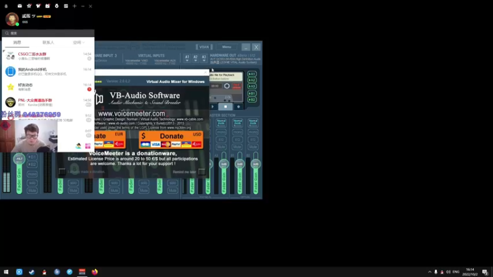The image size is (493, 277).
Task: Open the Windows Start menu
Action: coord(6,272)
